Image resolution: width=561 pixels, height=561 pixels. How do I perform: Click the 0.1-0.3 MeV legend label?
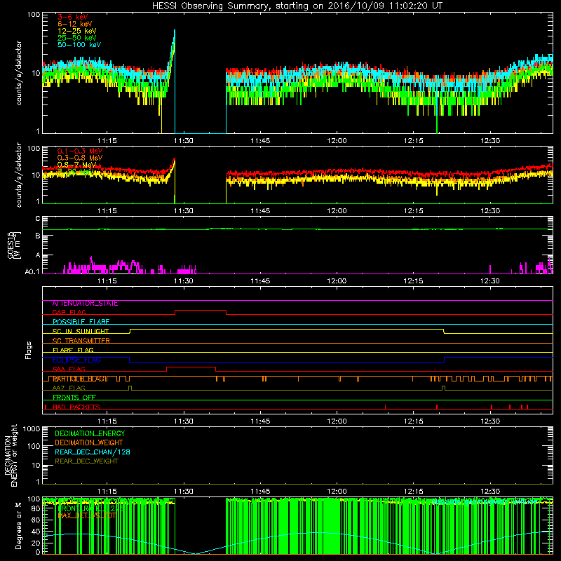coord(80,151)
